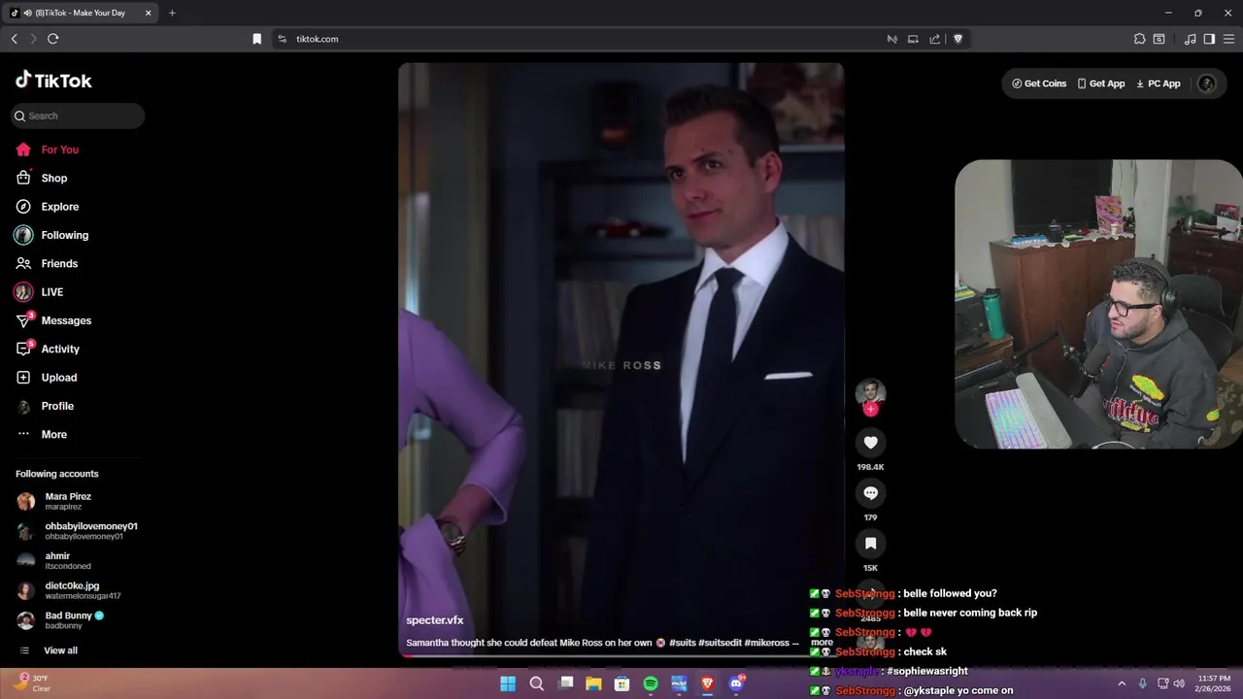This screenshot has height=699, width=1243.
Task: Open Messages in the sidebar
Action: [x=66, y=320]
